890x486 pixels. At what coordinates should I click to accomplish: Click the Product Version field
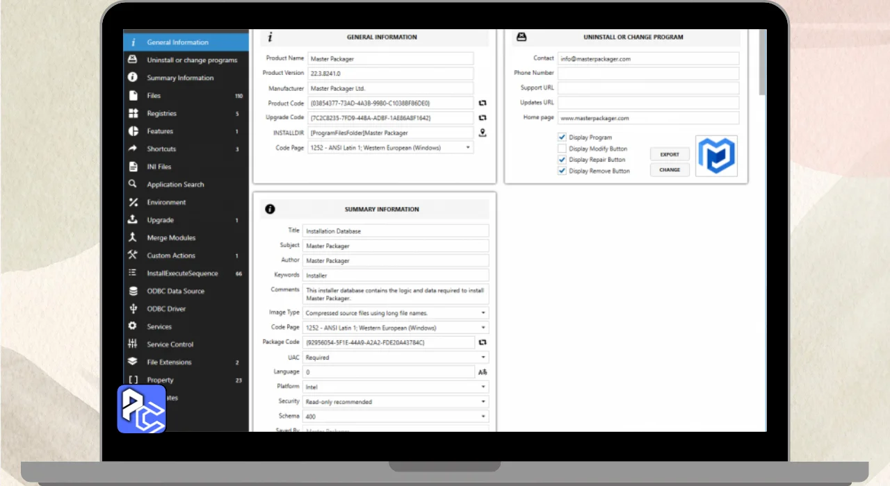(x=391, y=74)
